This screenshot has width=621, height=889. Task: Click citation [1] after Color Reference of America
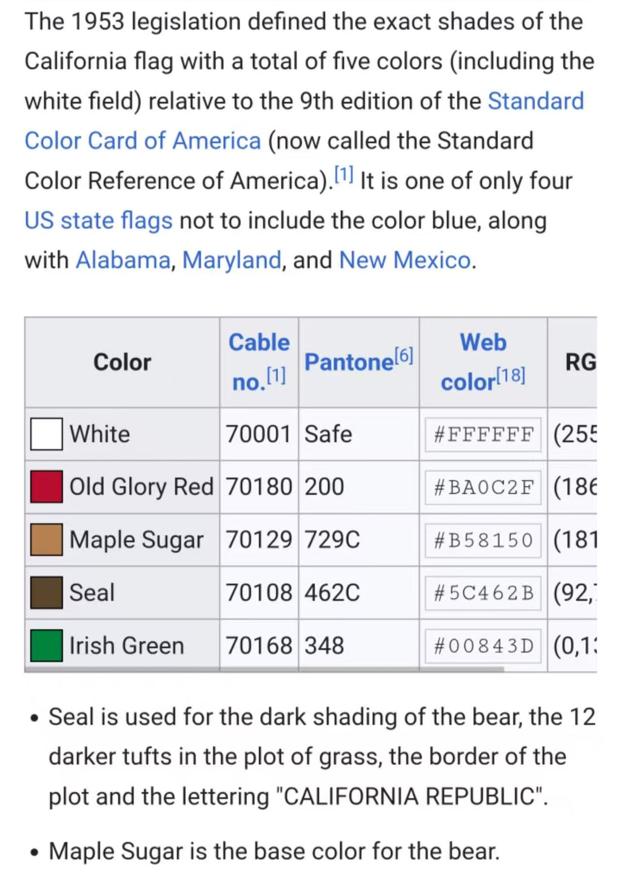point(344,176)
